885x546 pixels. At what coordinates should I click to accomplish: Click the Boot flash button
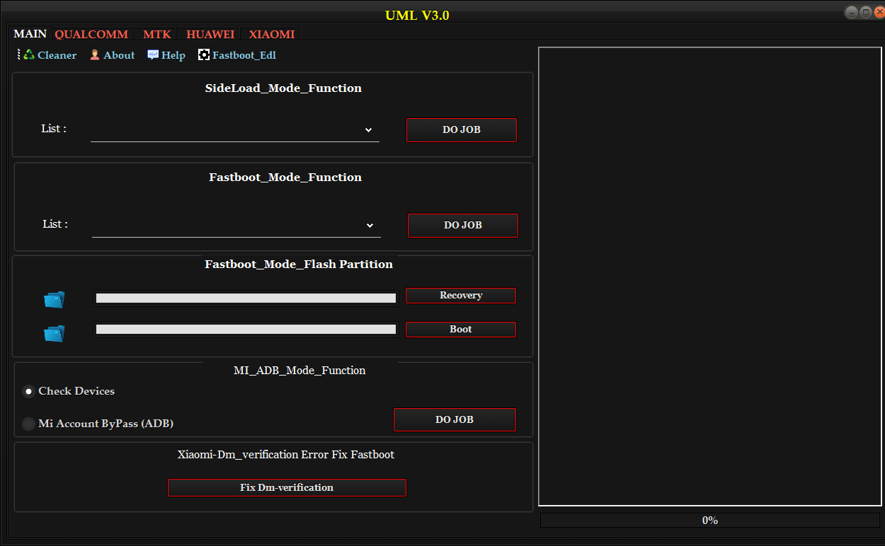[x=461, y=329]
